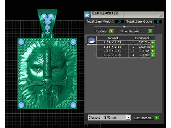The image size is (171, 128).
Task: Click the 2.00 X 2.00 gem size cell
Action: (x=112, y=55)
